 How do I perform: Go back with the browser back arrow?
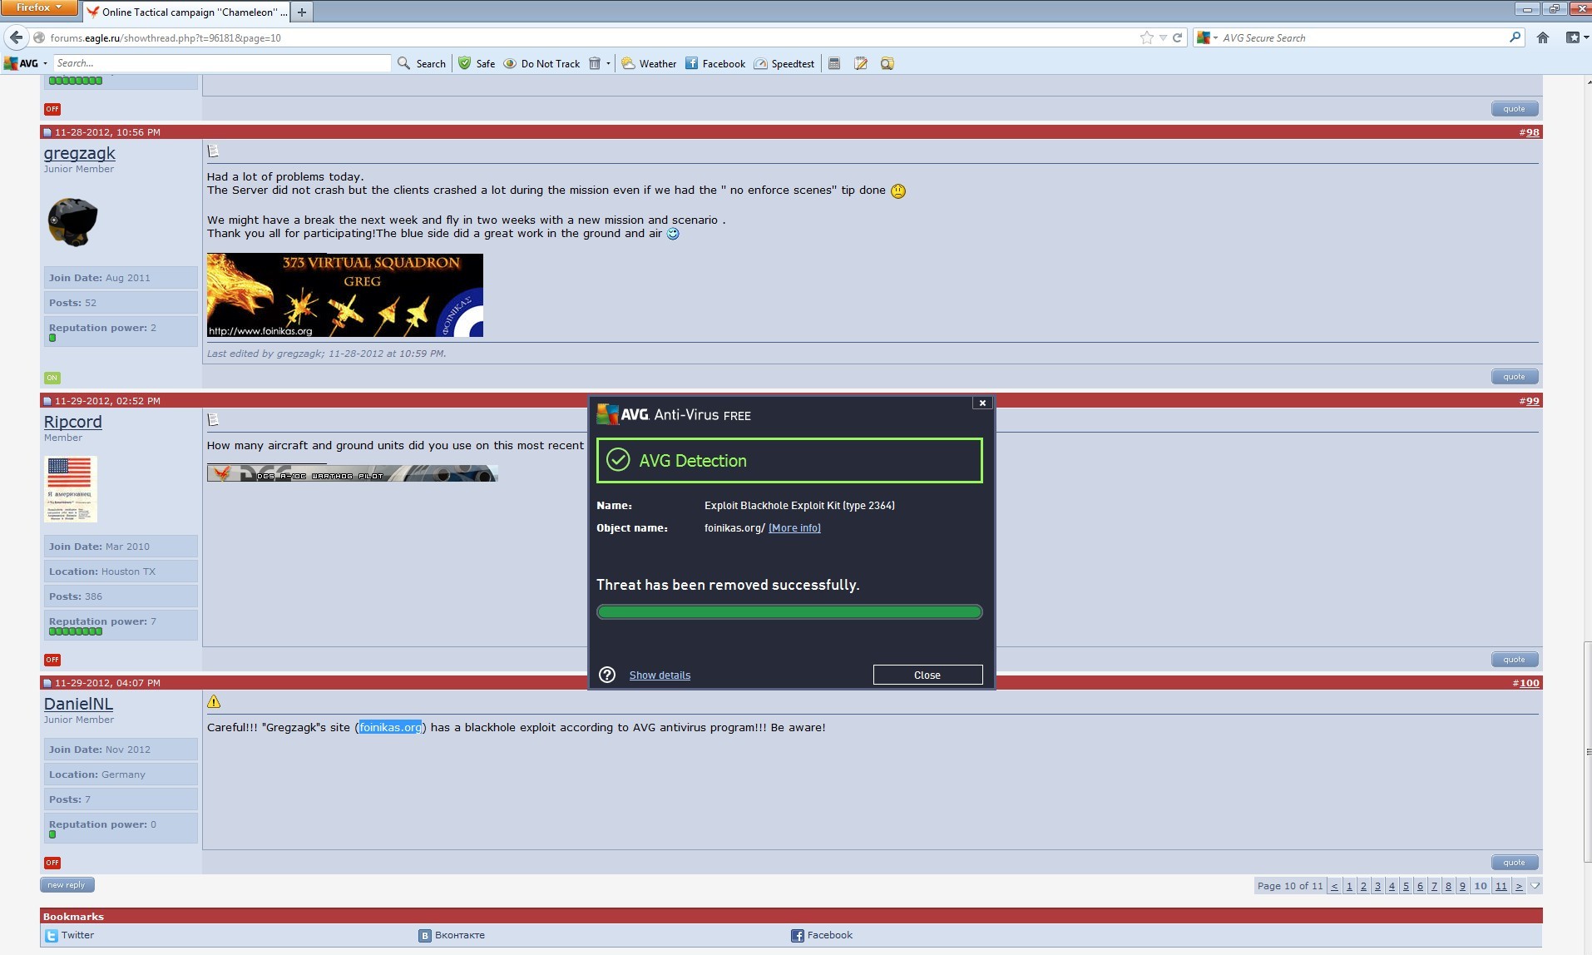coord(16,37)
